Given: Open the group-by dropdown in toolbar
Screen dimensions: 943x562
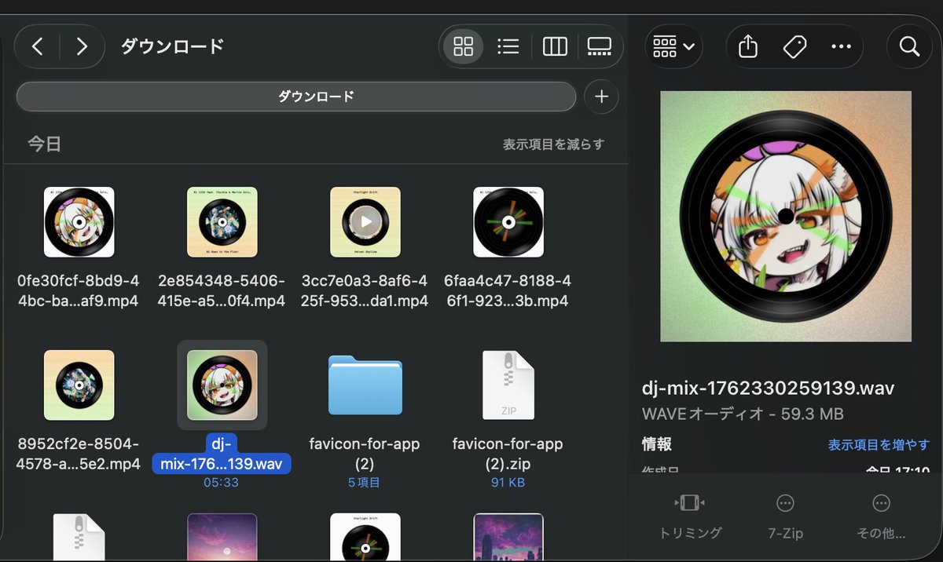Looking at the screenshot, I should pyautogui.click(x=674, y=47).
